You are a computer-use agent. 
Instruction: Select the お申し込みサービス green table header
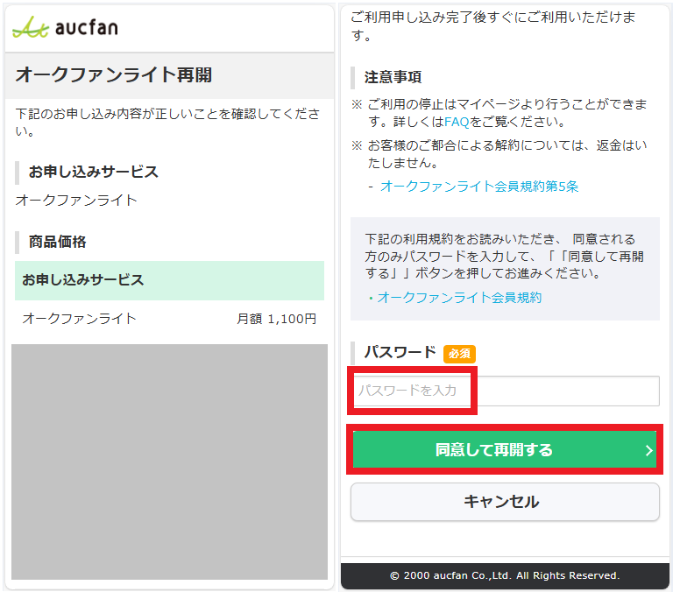(169, 280)
